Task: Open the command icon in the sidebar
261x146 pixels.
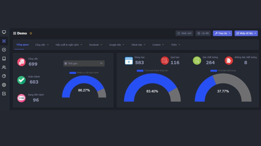Action: point(4,41)
